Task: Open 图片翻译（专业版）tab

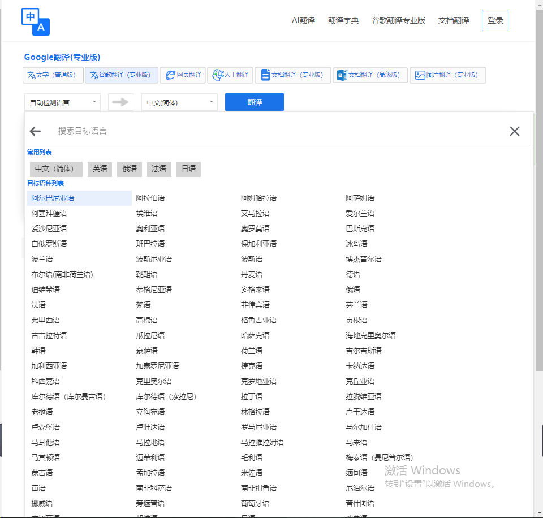Action: coord(448,75)
